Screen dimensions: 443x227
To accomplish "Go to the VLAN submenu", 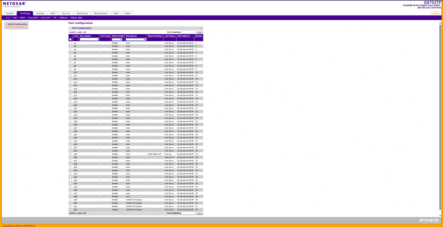I will click(22, 18).
